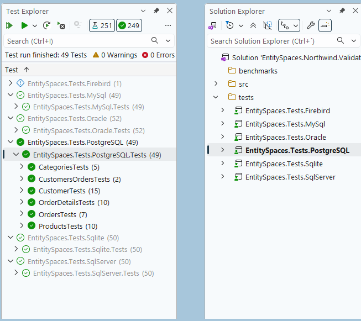Image resolution: width=361 pixels, height=321 pixels.
Task: Select the benchmarks folder
Action: [258, 71]
